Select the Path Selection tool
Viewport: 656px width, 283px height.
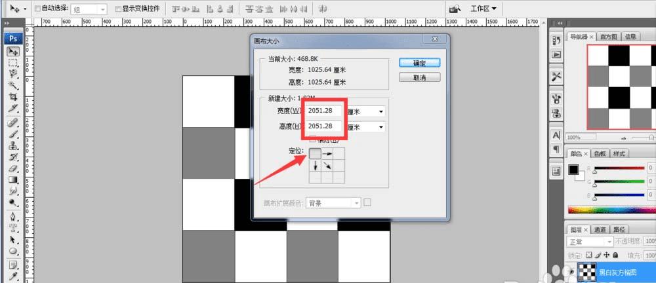coord(13,240)
